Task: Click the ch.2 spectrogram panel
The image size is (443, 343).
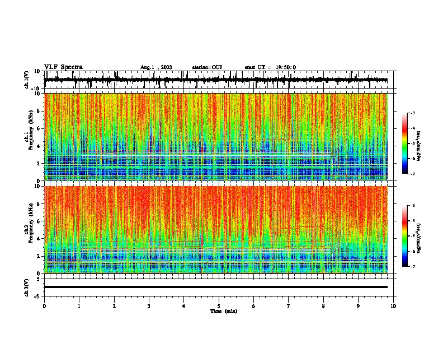Action: [x=216, y=230]
